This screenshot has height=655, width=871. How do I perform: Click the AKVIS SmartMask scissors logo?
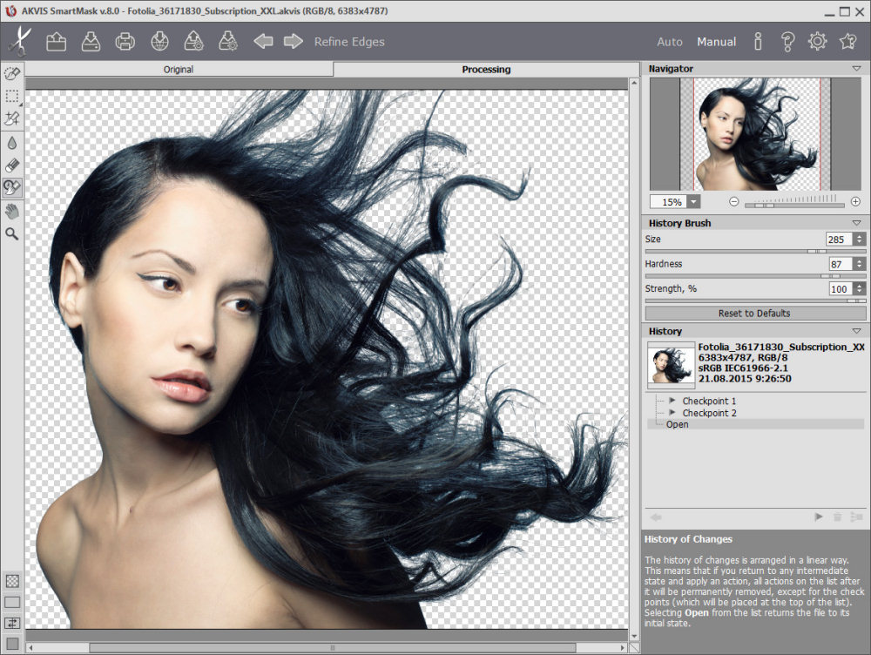point(19,41)
